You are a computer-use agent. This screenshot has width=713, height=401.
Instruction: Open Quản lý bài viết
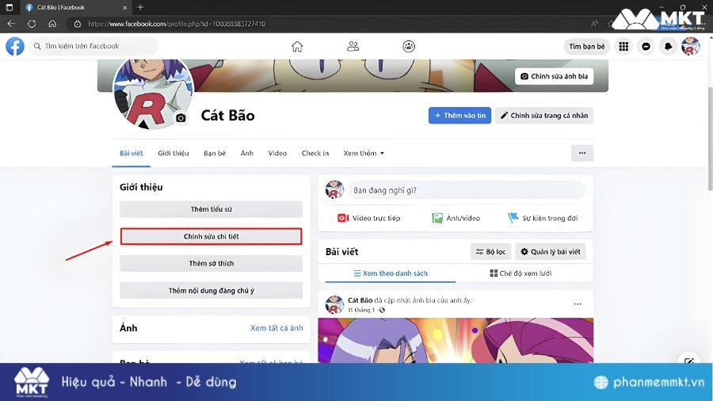pyautogui.click(x=551, y=251)
